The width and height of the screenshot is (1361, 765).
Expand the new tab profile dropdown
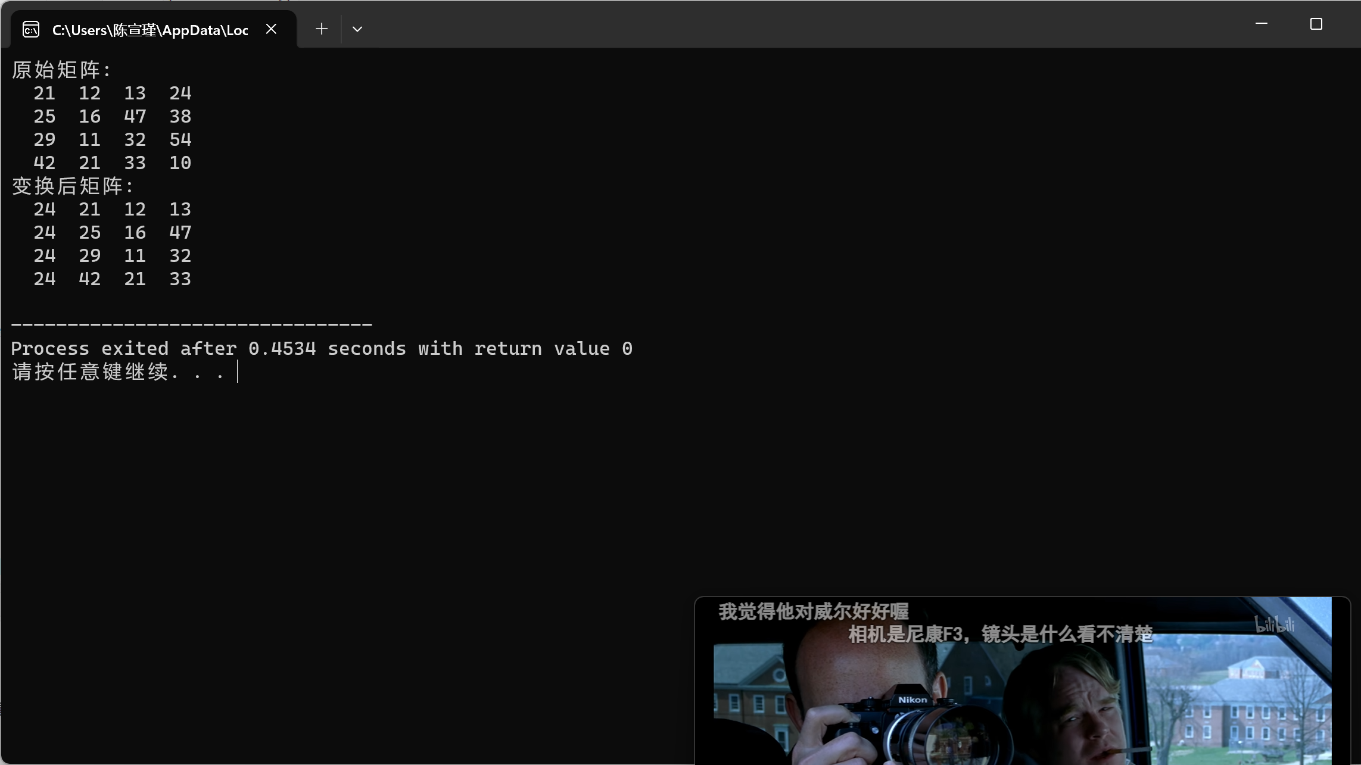point(357,29)
